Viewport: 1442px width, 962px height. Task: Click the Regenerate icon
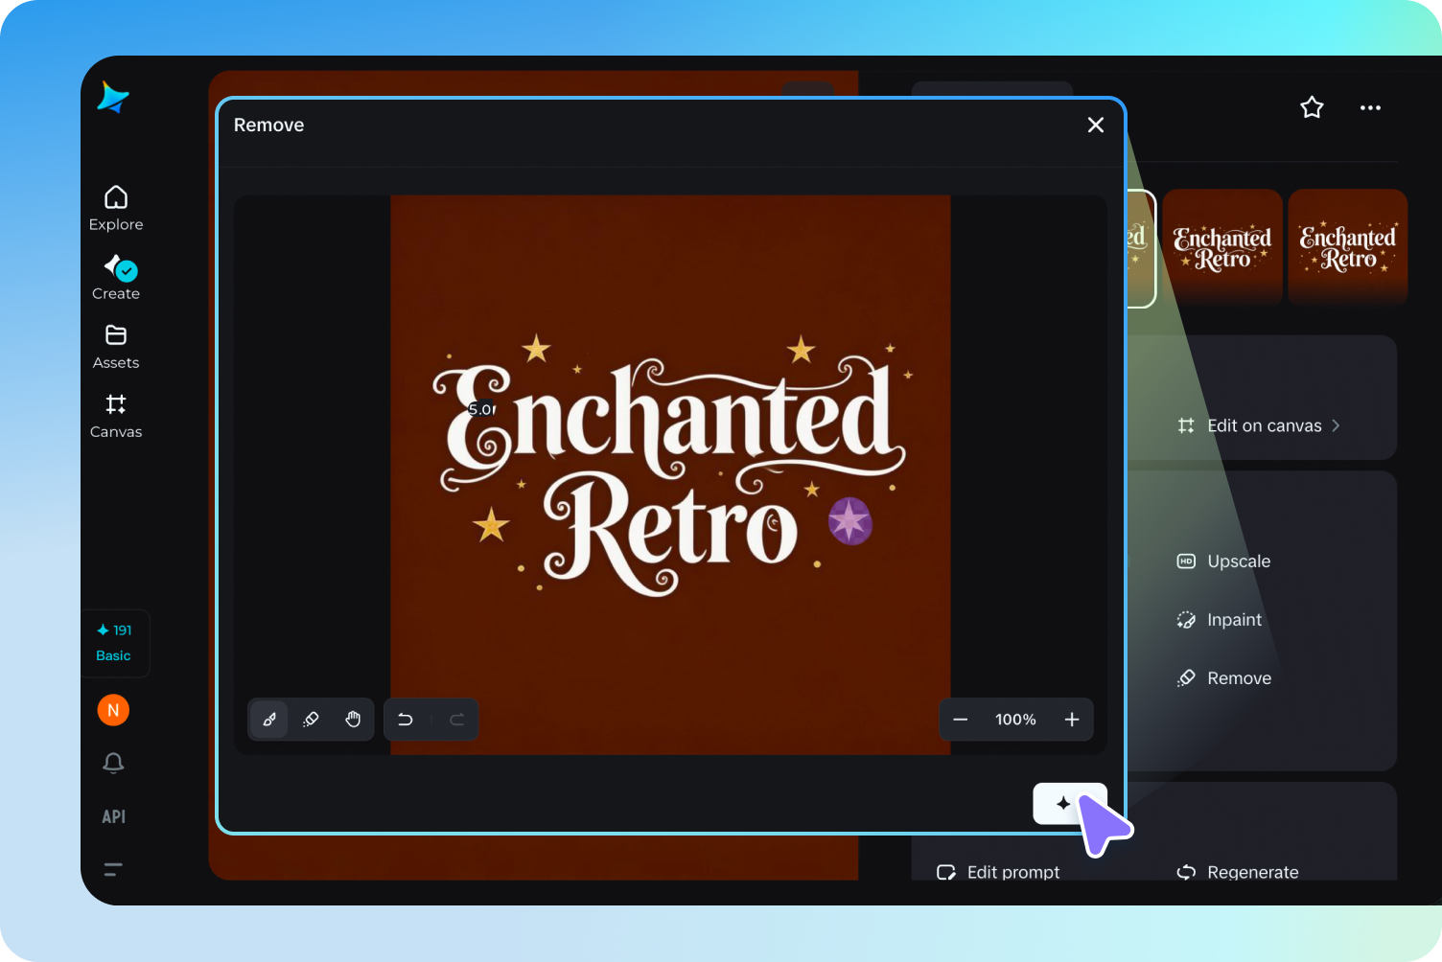pyautogui.click(x=1186, y=872)
